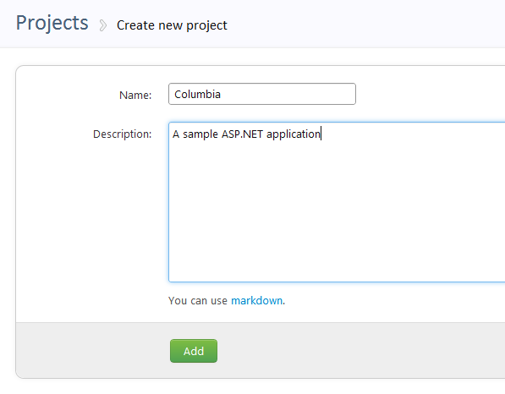This screenshot has height=394, width=505.
Task: Select the Create new project breadcrumb
Action: (172, 25)
